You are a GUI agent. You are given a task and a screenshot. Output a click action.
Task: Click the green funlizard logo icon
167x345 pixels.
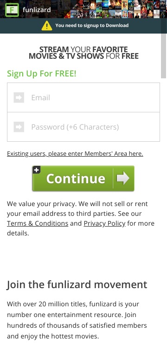click(12, 10)
